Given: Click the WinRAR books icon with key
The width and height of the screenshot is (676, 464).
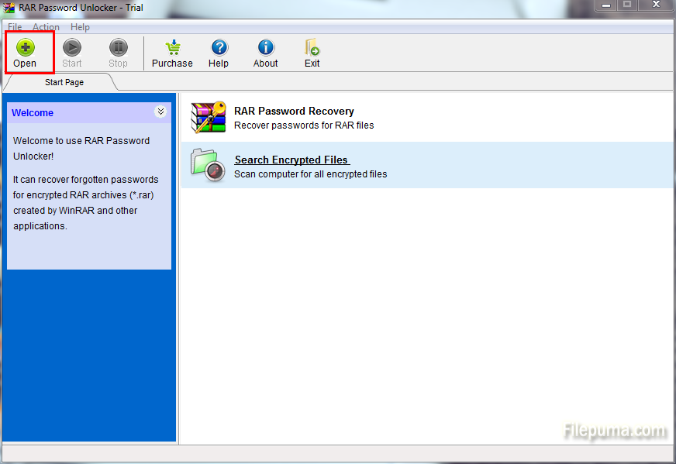Looking at the screenshot, I should pyautogui.click(x=208, y=118).
